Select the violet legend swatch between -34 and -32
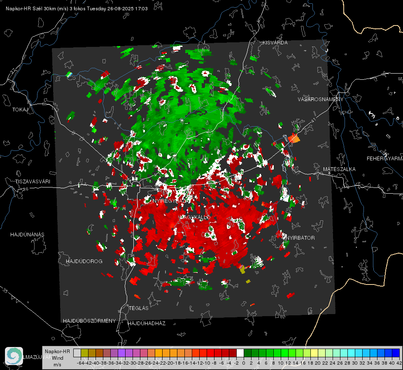This screenshot has width=403, height=370. (121, 353)
